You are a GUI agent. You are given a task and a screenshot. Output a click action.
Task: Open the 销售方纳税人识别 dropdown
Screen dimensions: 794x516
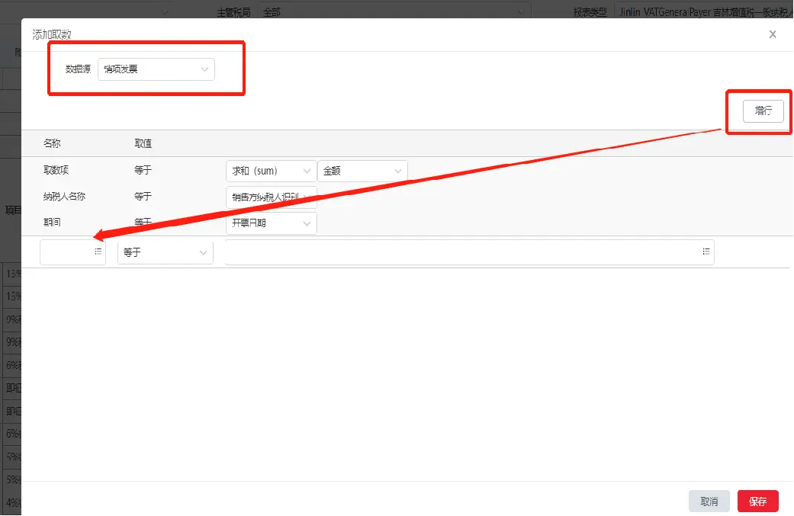coord(271,197)
